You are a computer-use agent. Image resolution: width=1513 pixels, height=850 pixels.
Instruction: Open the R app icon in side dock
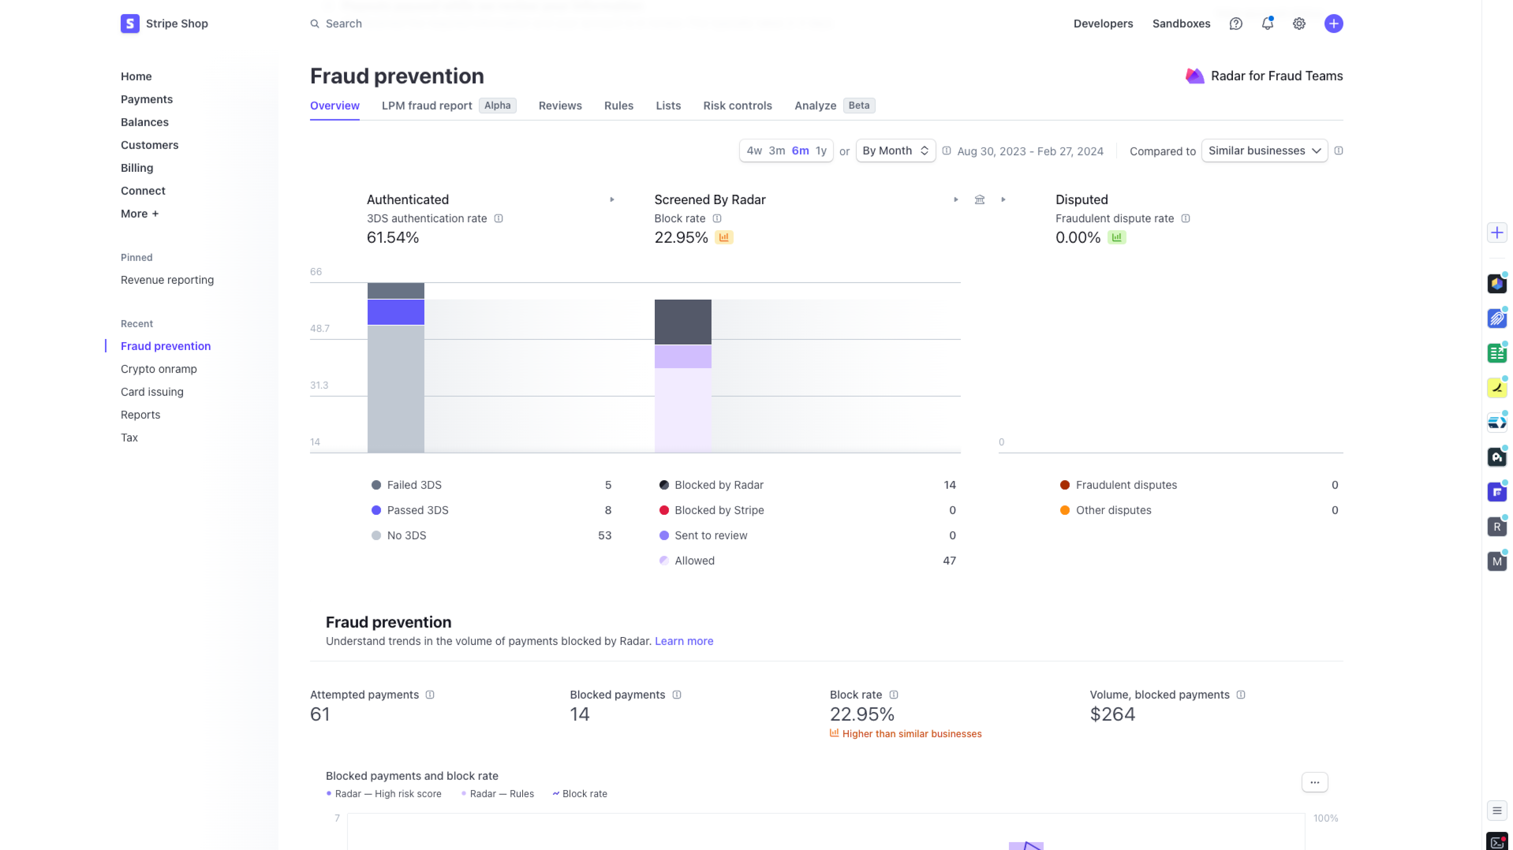point(1497,527)
